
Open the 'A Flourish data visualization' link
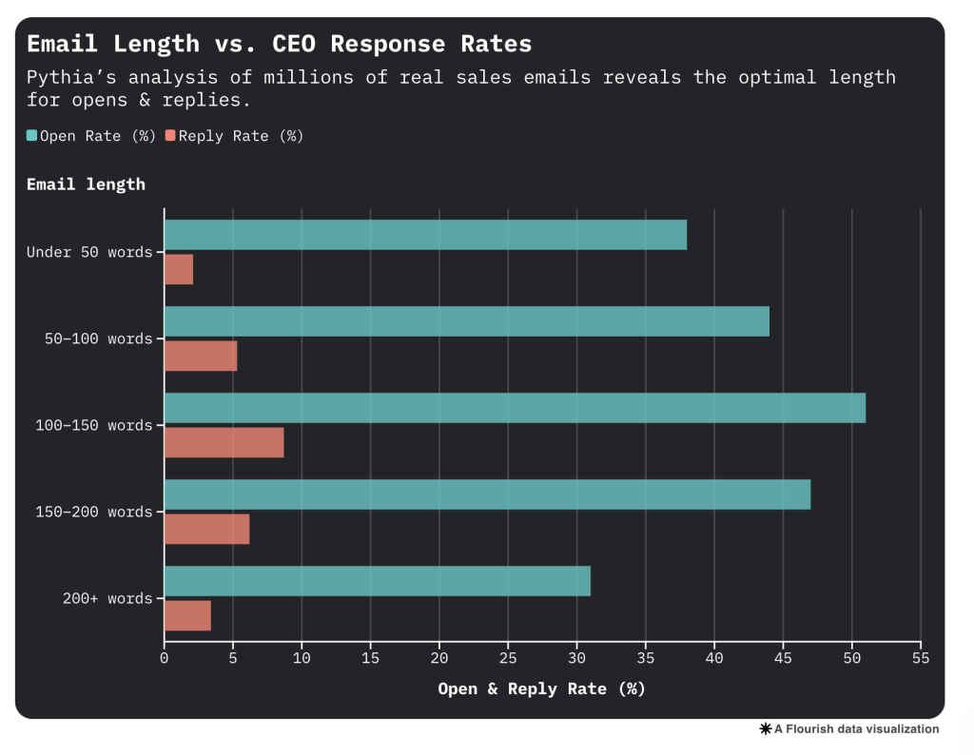pyautogui.click(x=856, y=729)
